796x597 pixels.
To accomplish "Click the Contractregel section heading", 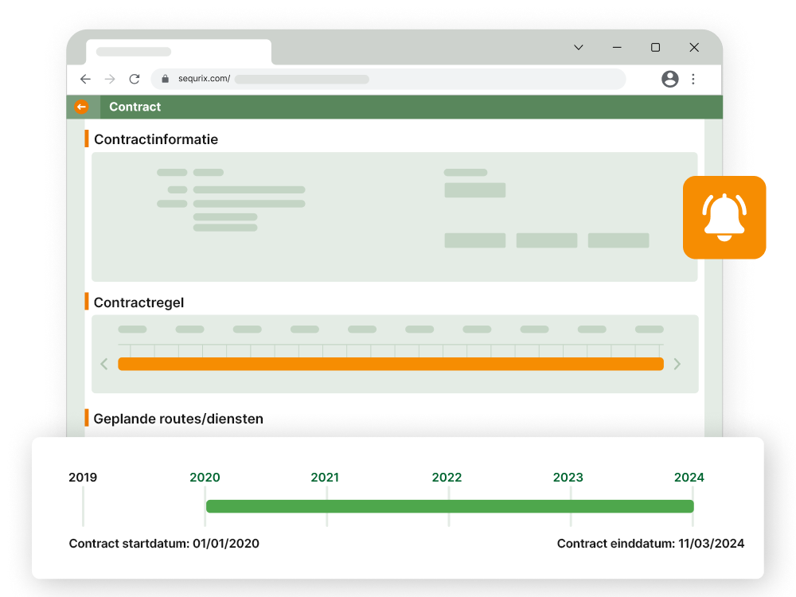I will 139,302.
